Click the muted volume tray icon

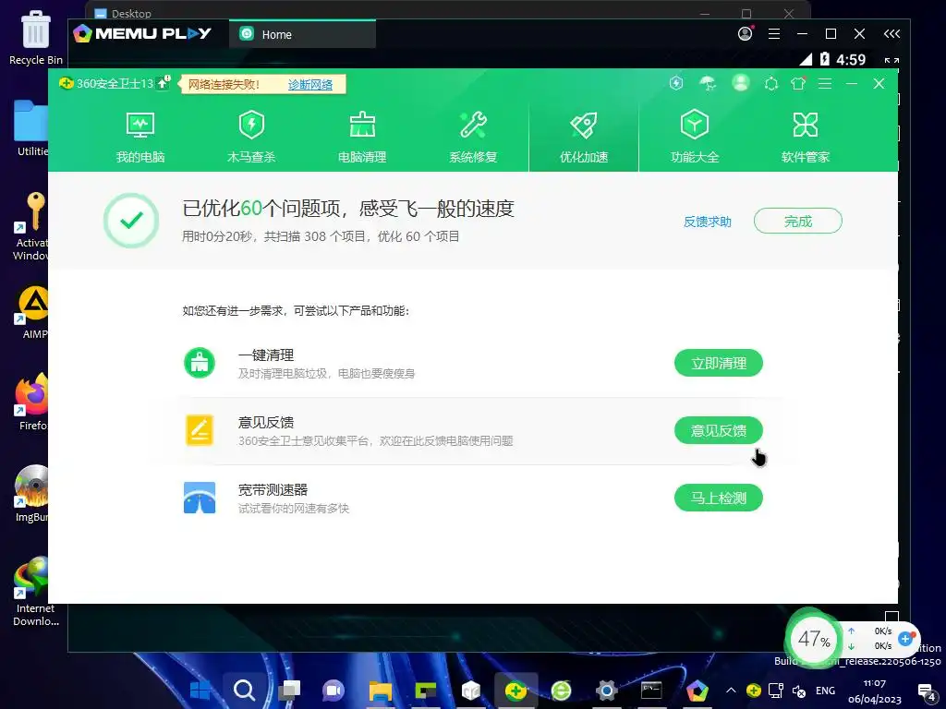point(799,691)
